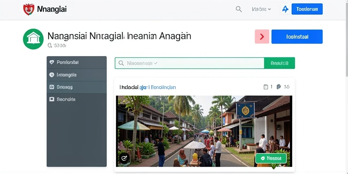This screenshot has width=348, height=174.
Task: Click the round heart badge on photo
Action: pyautogui.click(x=124, y=158)
